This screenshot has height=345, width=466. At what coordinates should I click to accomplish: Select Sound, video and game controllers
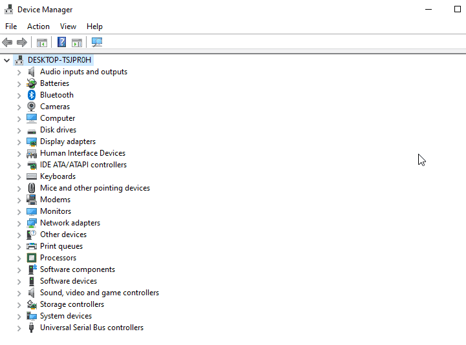[99, 293]
